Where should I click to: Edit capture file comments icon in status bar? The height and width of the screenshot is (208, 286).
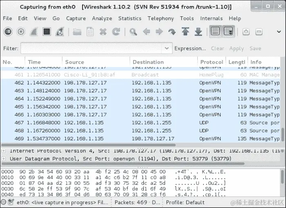tap(11, 202)
